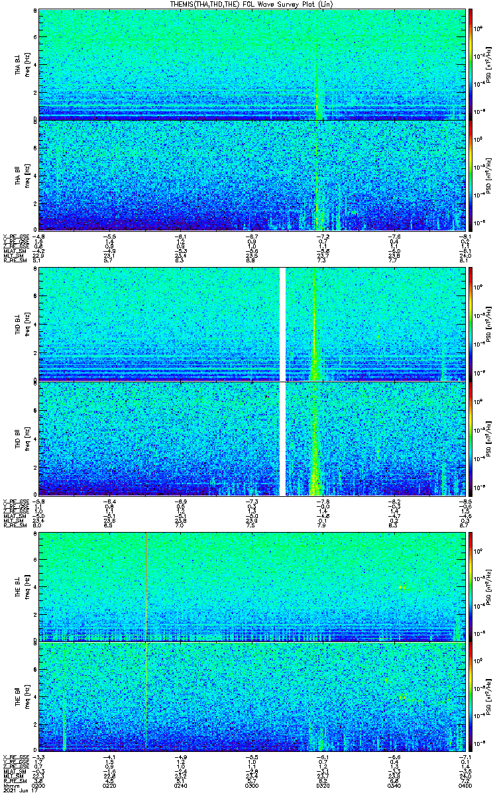Click the 0320 time tick label
Image resolution: width=497 pixels, height=795 pixels.
point(321,785)
